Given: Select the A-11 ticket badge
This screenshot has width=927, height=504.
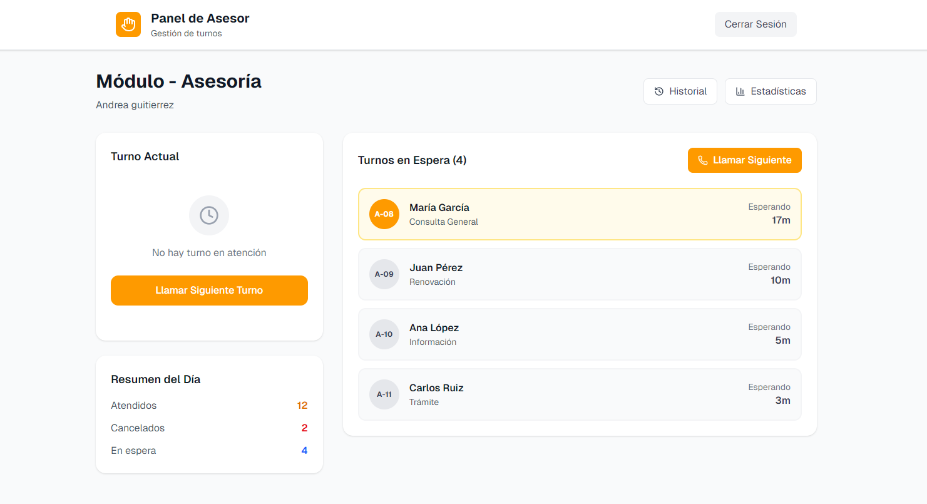Looking at the screenshot, I should click(x=384, y=394).
